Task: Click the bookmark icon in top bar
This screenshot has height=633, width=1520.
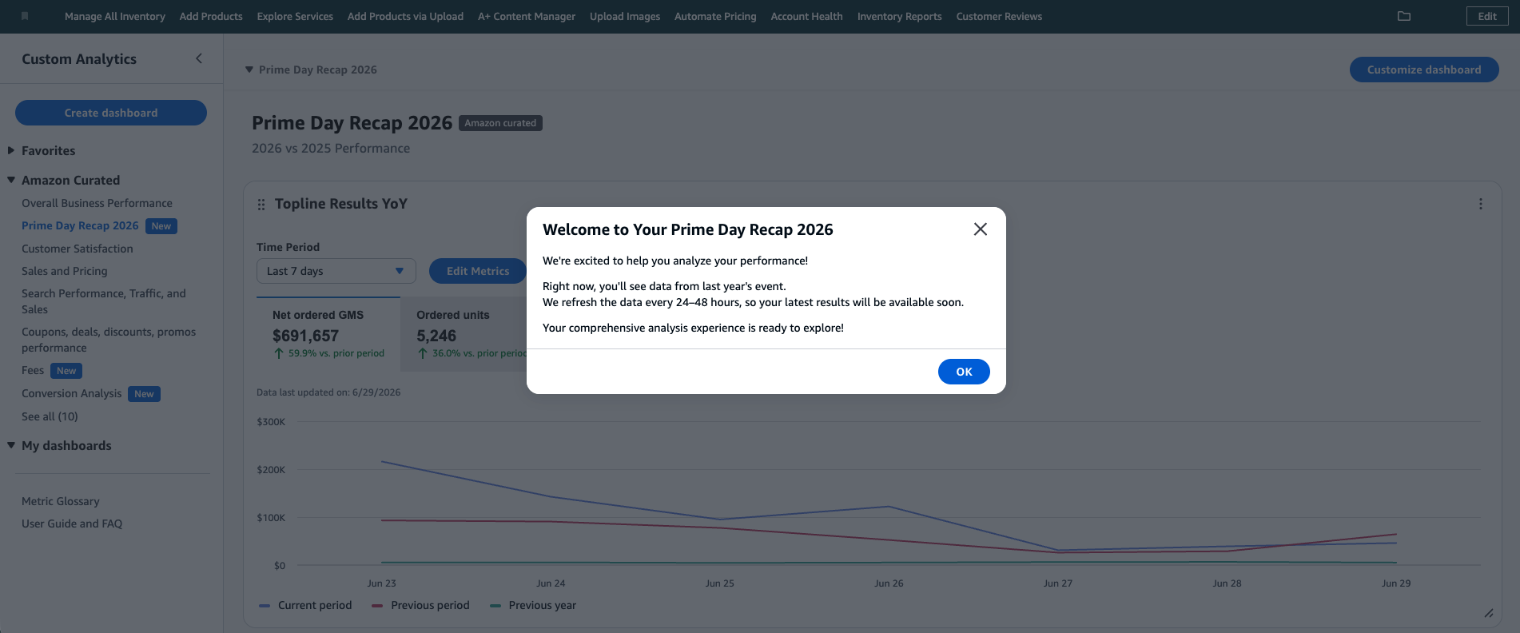Action: 25,16
